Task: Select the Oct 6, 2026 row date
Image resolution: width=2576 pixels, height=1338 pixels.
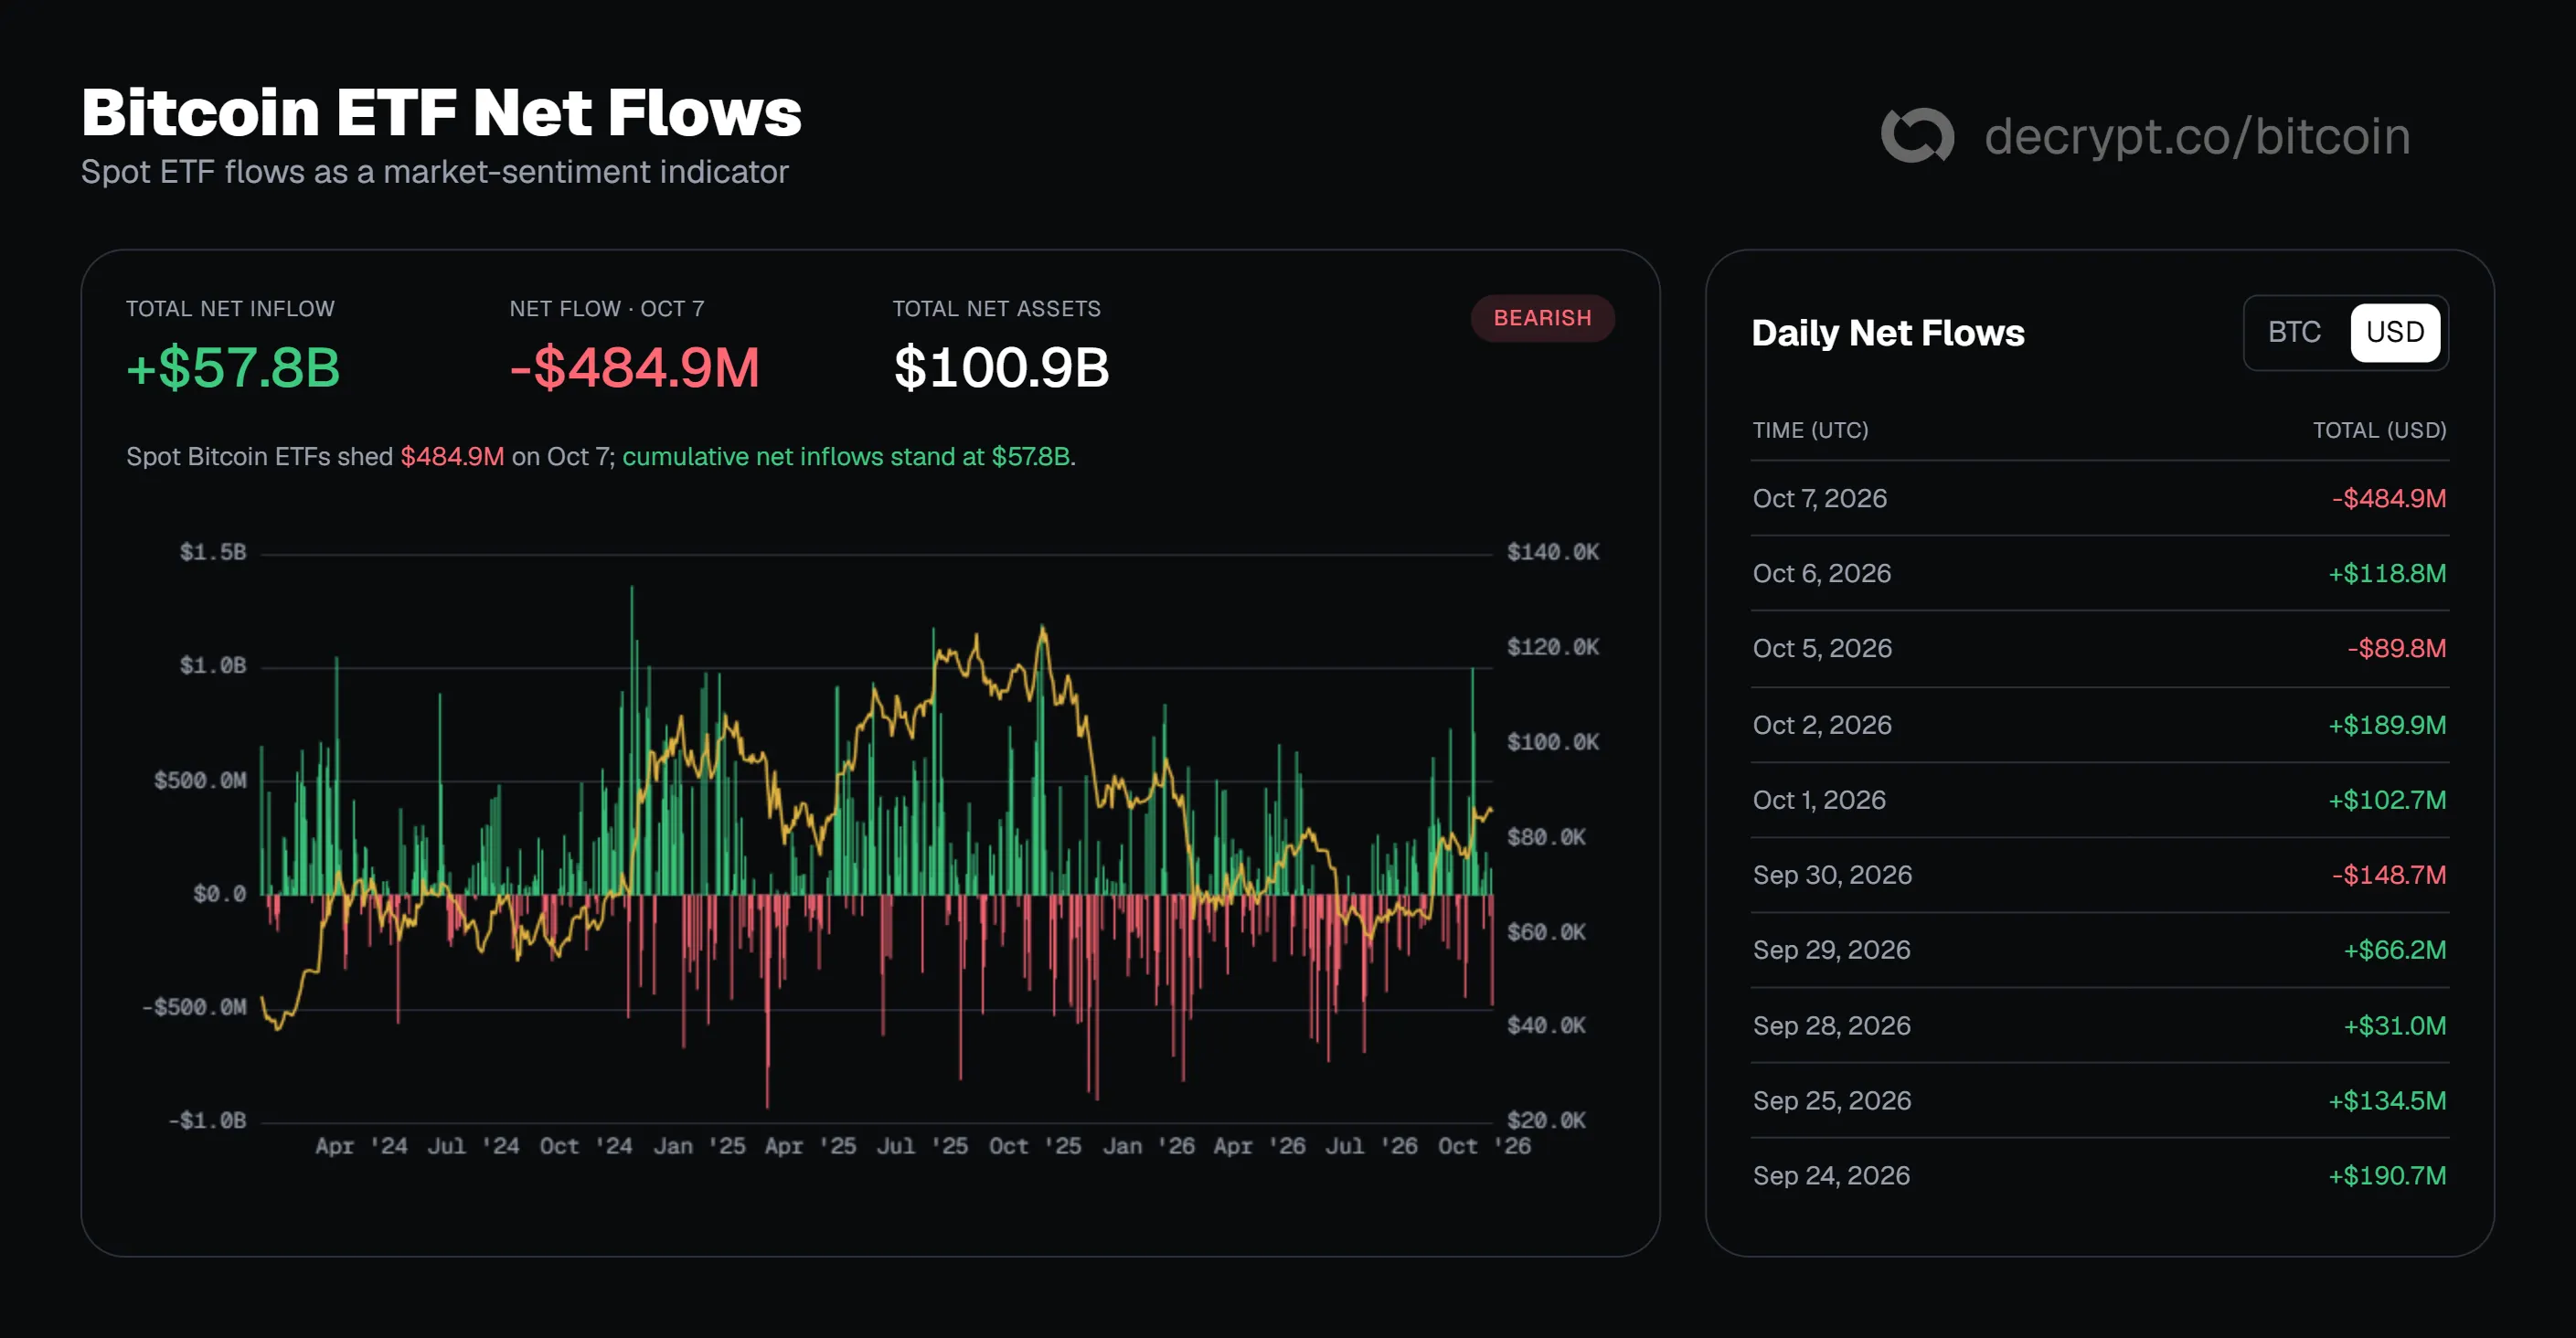Action: [1822, 573]
